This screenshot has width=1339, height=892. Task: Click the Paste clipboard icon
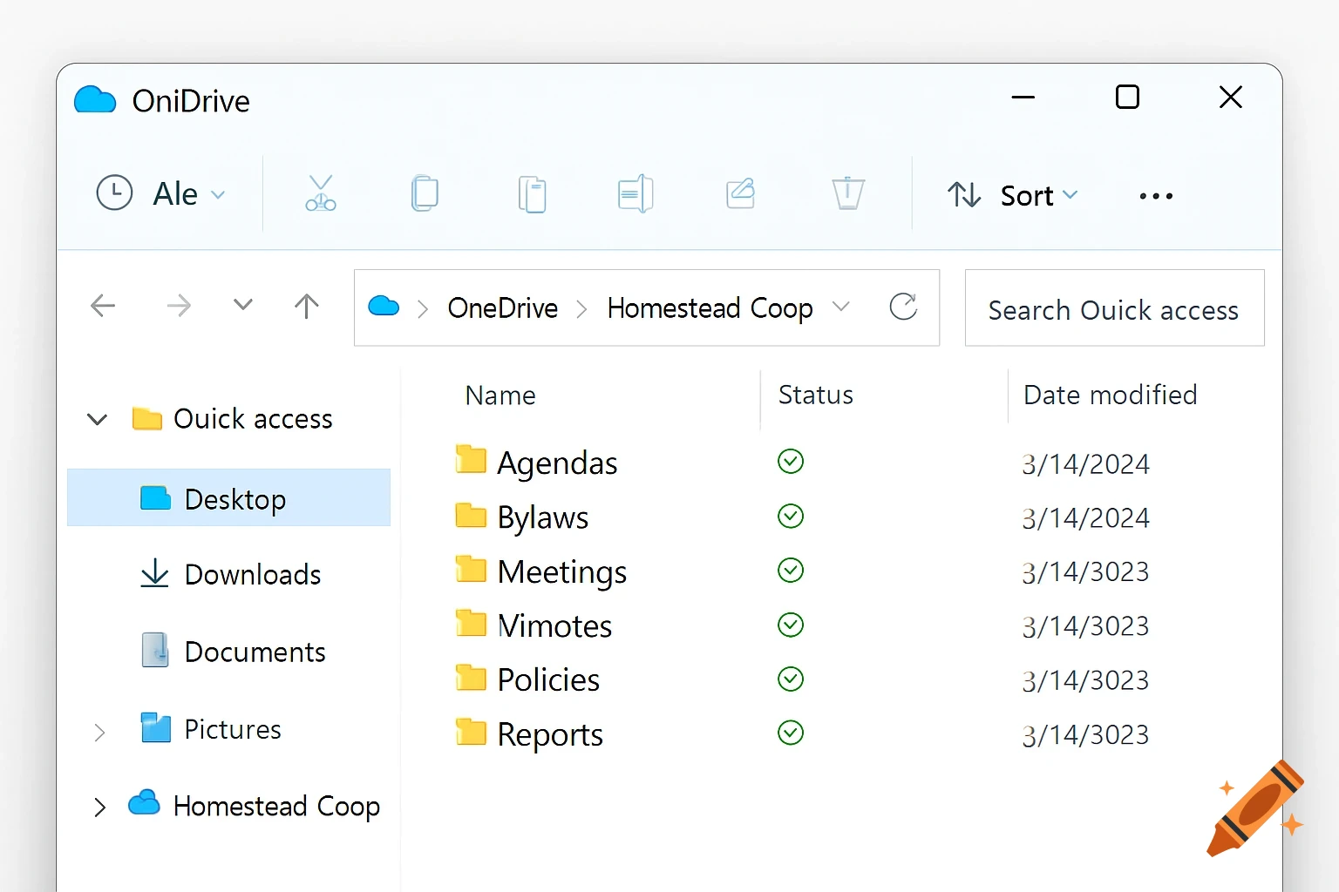coord(532,193)
